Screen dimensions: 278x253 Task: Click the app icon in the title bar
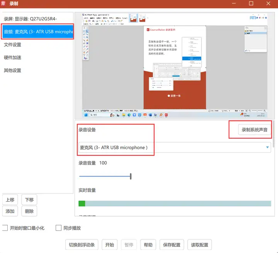tap(3, 3)
